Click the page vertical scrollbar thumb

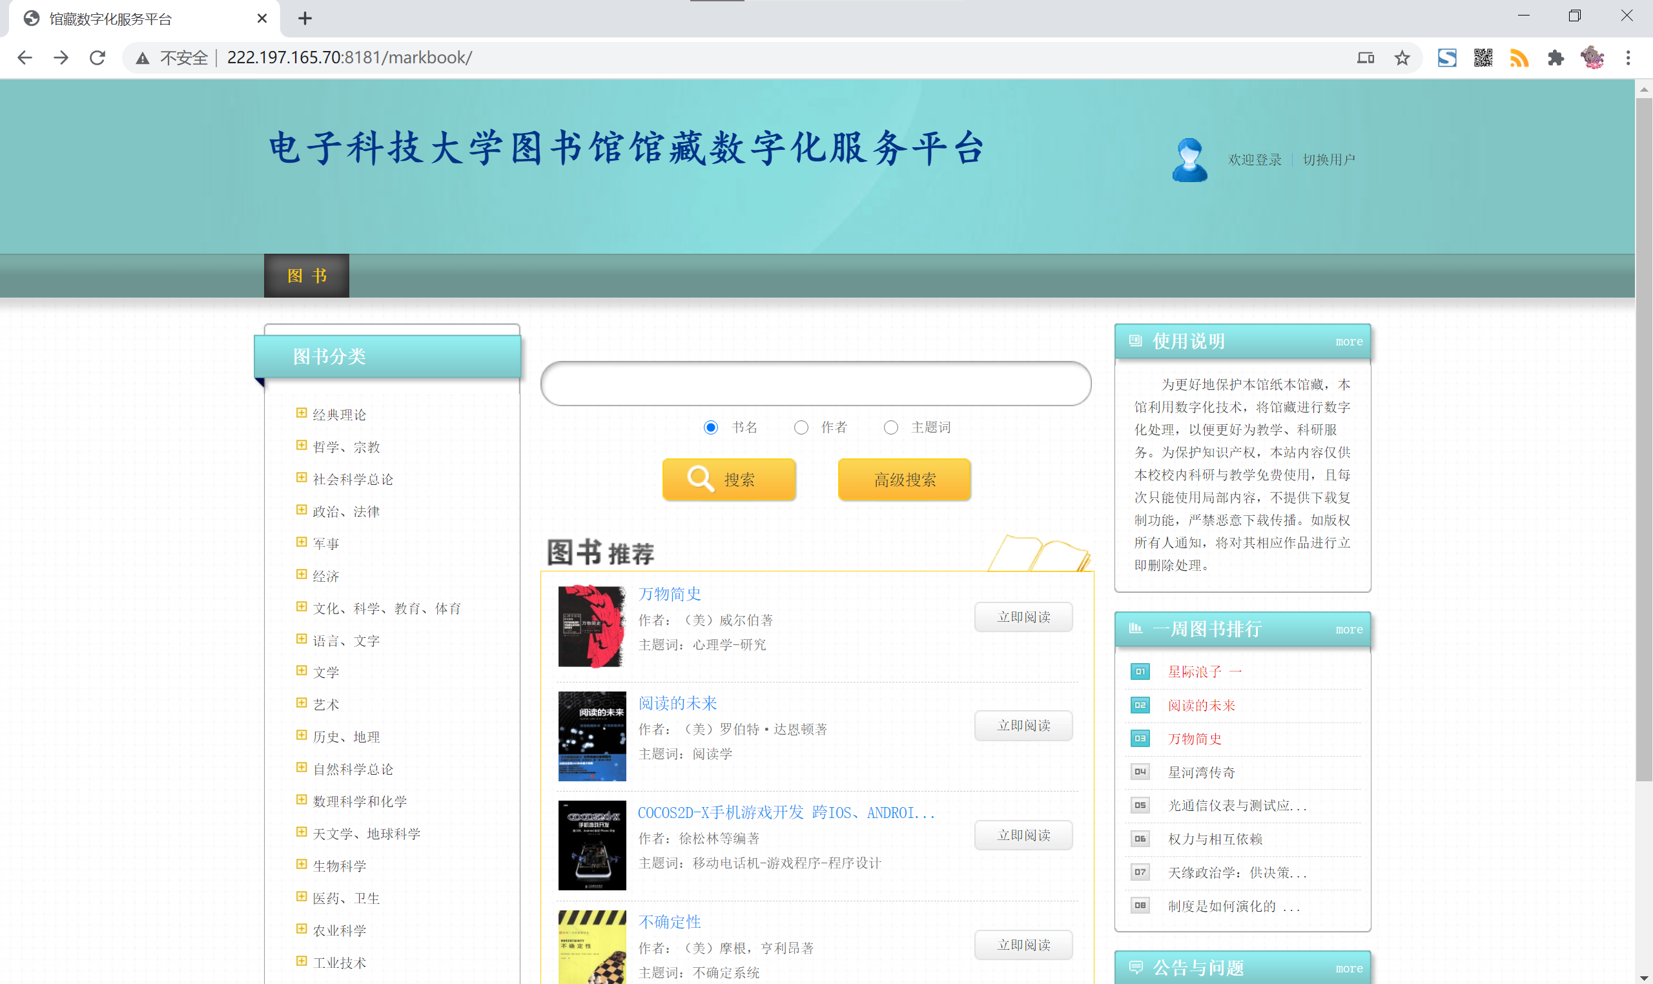1643,438
